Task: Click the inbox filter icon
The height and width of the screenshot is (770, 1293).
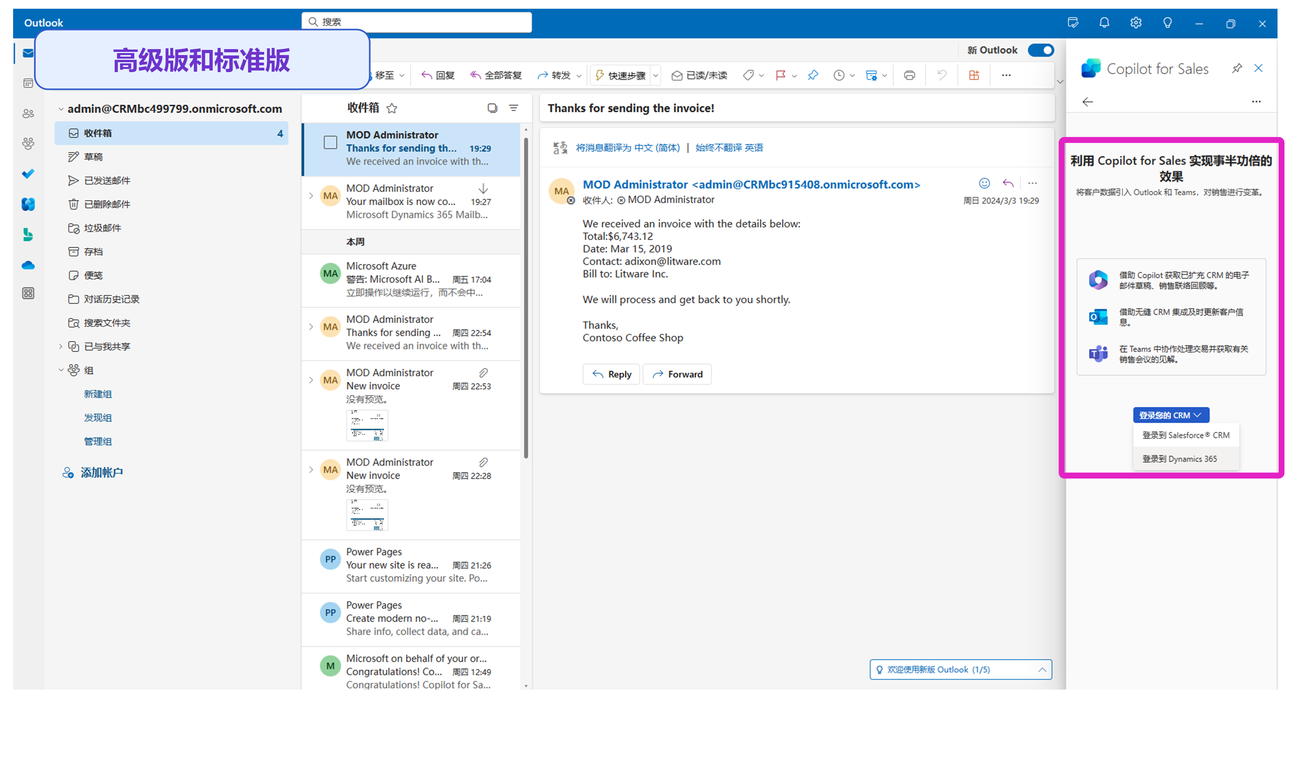Action: click(x=513, y=108)
